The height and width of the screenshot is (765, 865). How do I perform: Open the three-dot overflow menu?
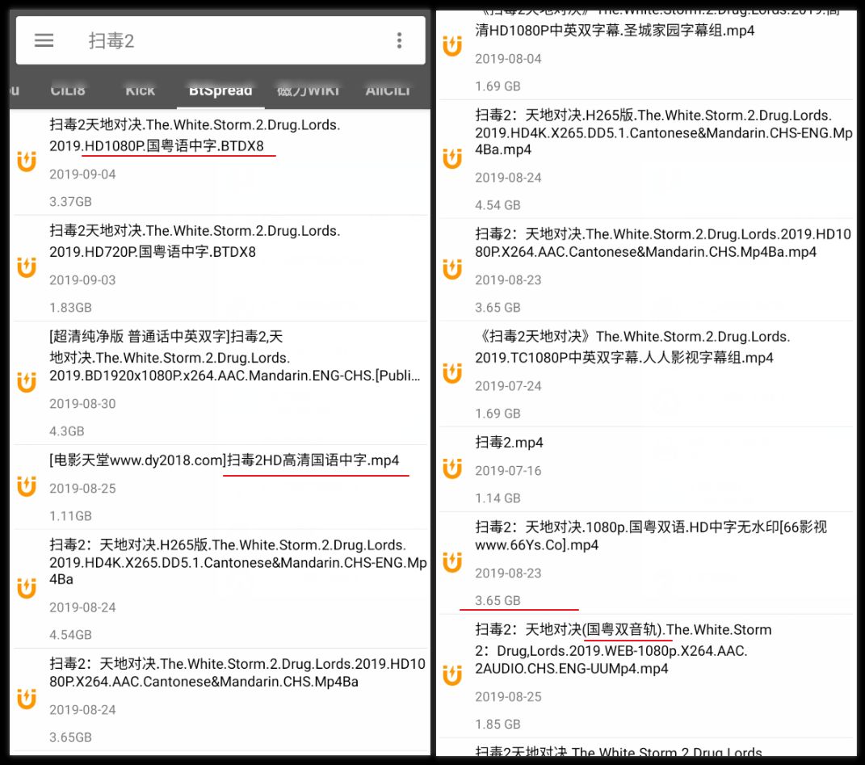pyautogui.click(x=399, y=40)
